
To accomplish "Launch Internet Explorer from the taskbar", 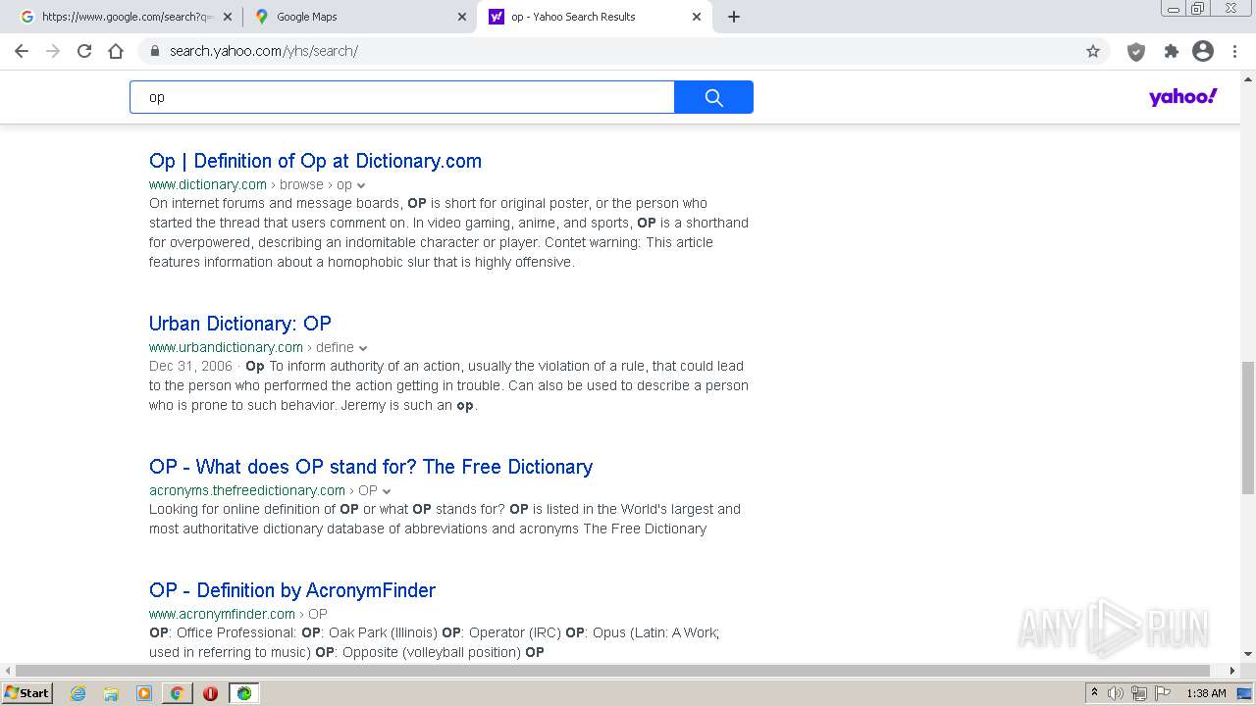I will coord(78,693).
